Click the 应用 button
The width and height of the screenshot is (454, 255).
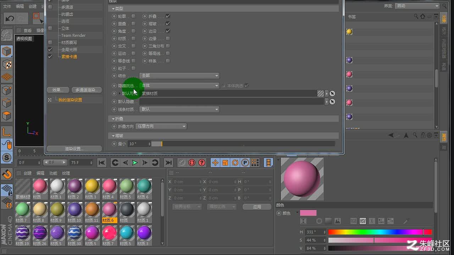(257, 207)
